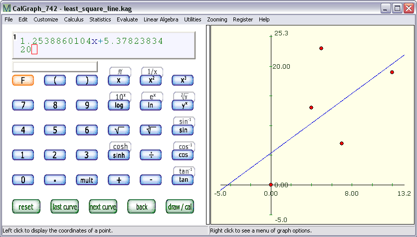Click the green back button
This screenshot has height=237, width=417.
point(142,207)
